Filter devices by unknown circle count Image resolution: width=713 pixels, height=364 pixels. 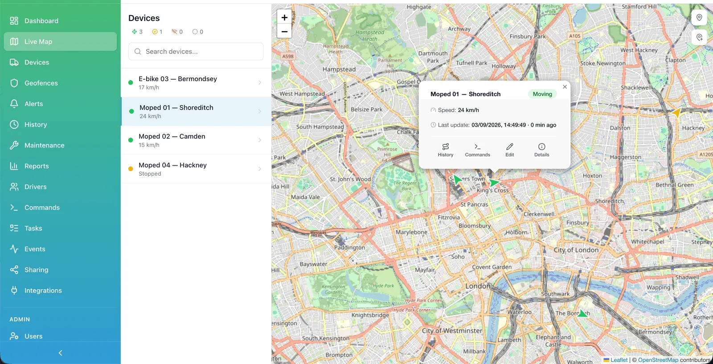point(198,32)
